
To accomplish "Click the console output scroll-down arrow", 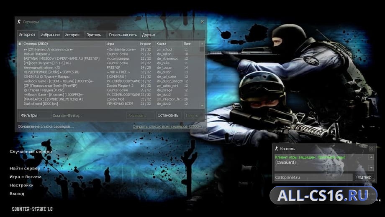I will (x=371, y=168).
